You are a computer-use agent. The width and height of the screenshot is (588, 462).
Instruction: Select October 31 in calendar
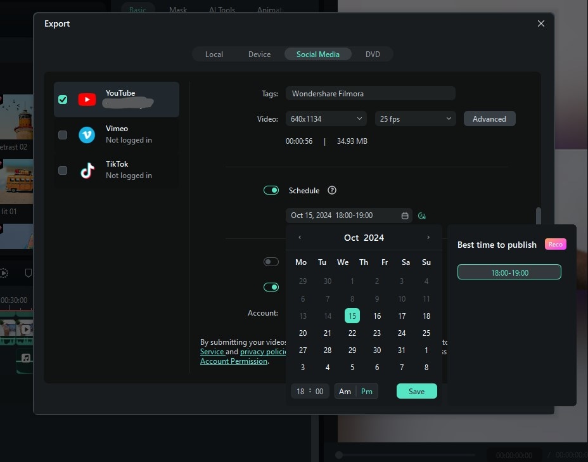tap(402, 350)
